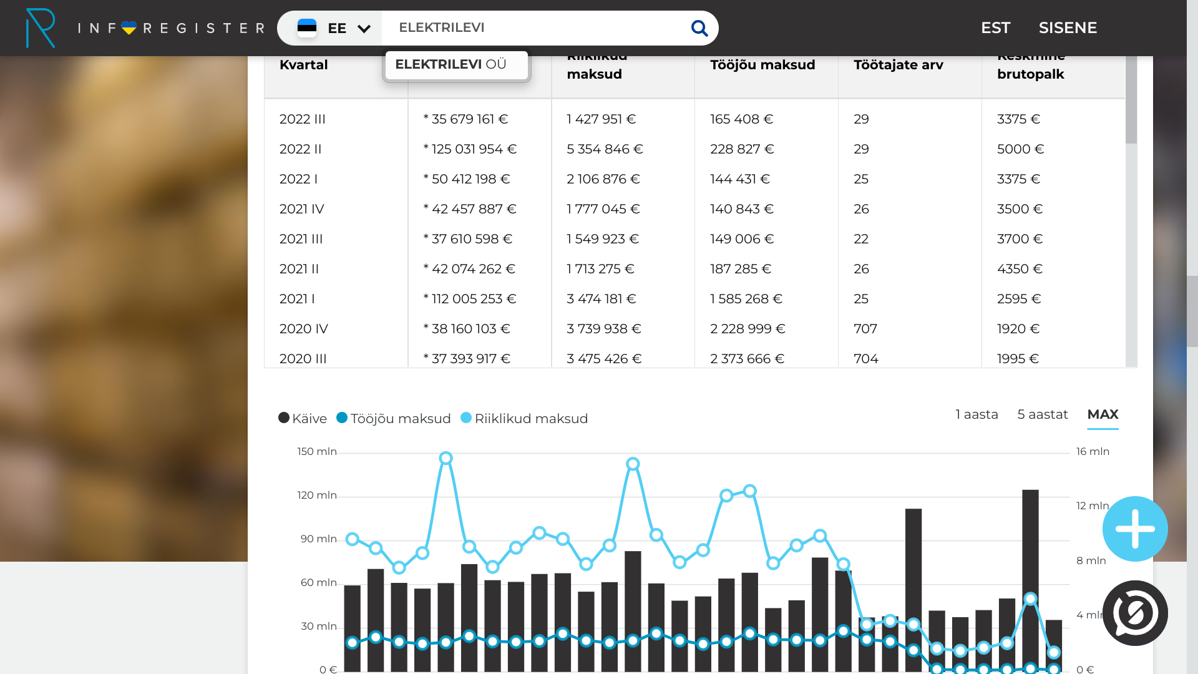1198x674 pixels.
Task: Switch chart range to 1 aasta
Action: click(x=976, y=414)
